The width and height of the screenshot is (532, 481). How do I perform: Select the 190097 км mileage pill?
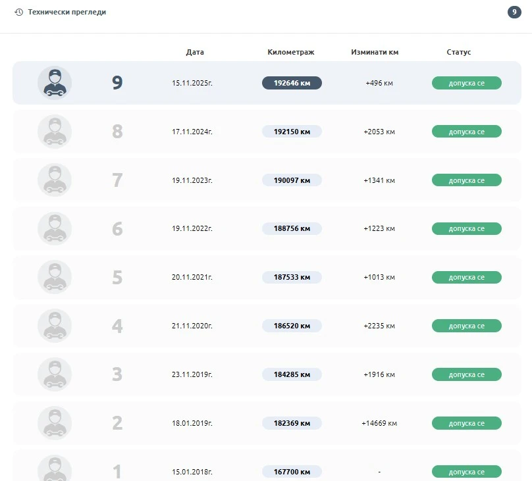tap(292, 180)
